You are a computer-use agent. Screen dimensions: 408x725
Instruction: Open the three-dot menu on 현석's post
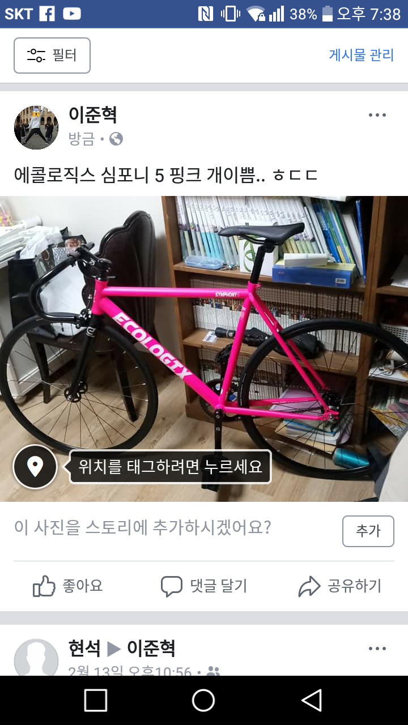(377, 649)
